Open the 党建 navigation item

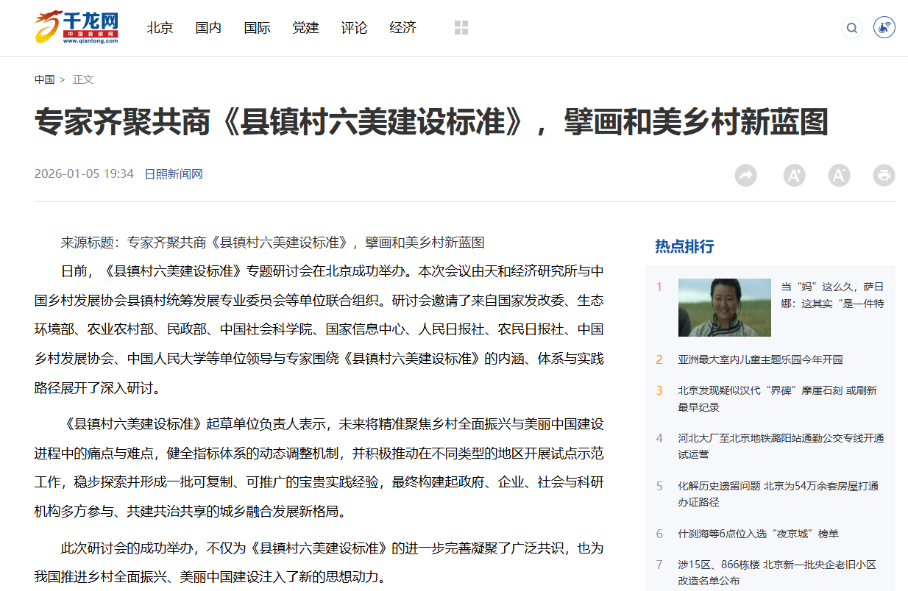pyautogui.click(x=305, y=28)
